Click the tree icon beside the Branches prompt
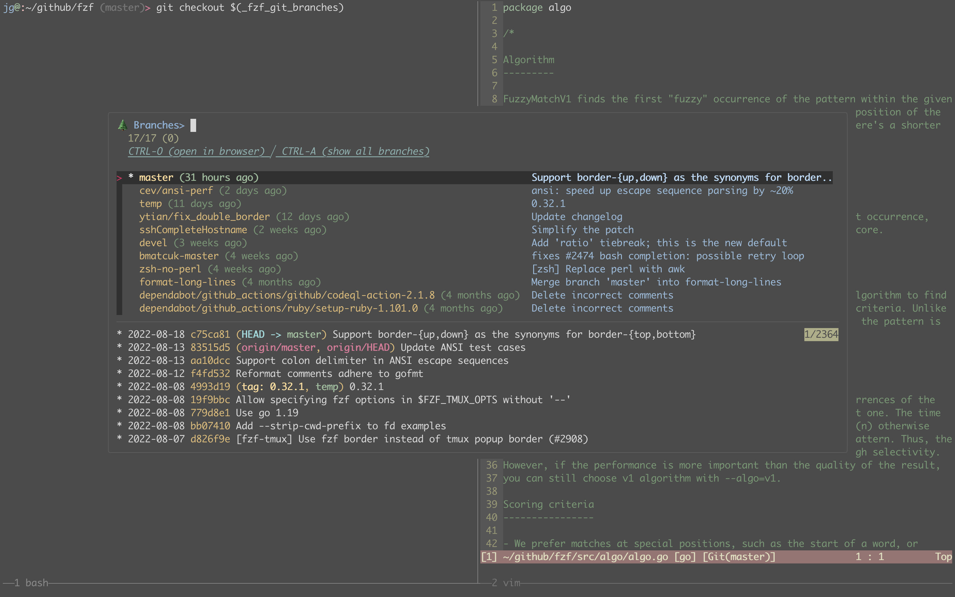This screenshot has width=955, height=597. [x=122, y=125]
